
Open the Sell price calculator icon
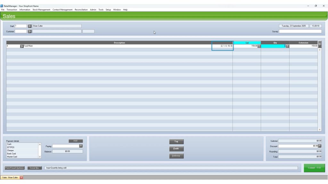(x=259, y=46)
